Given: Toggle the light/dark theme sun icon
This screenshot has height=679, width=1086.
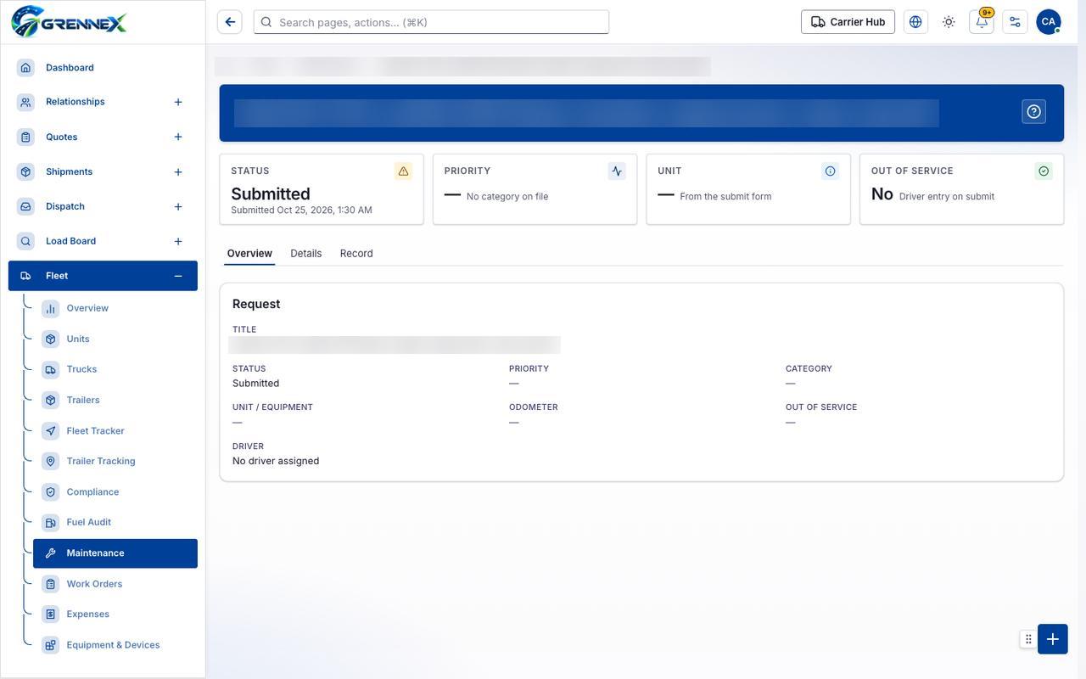Looking at the screenshot, I should (949, 22).
